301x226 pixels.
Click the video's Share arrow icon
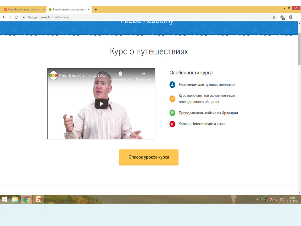(143, 74)
